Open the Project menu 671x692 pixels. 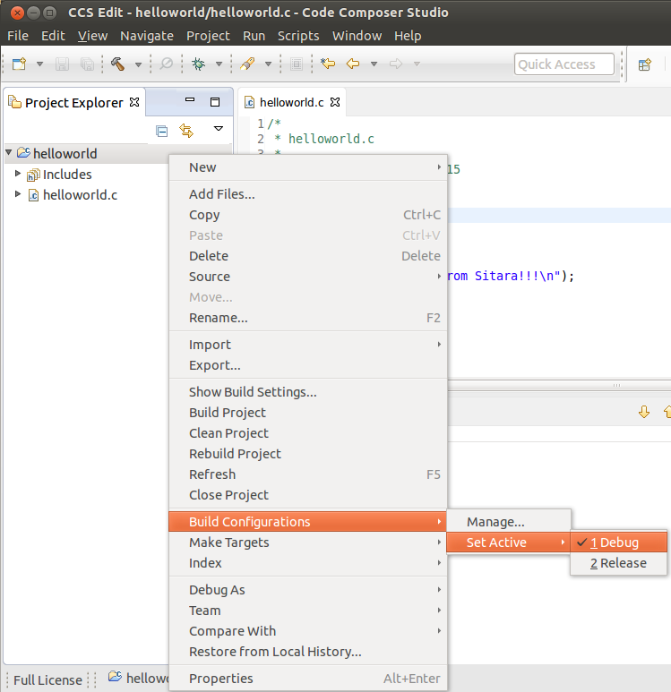[x=208, y=36]
